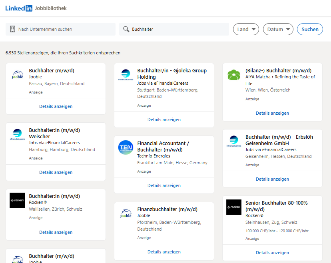This screenshot has width=331, height=263.
Task: Click the magnifier icon beside Buchhalter
Action: [x=126, y=29]
